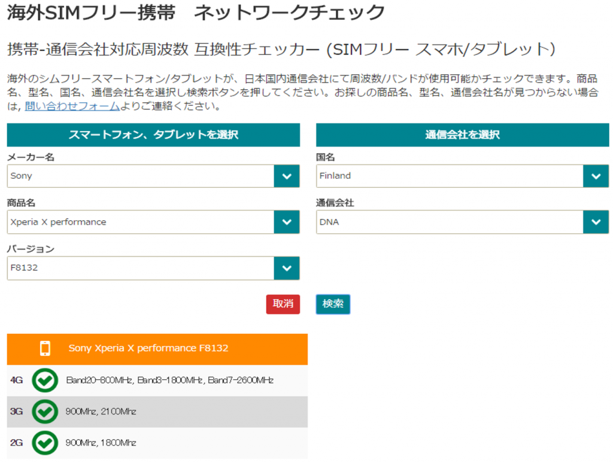
Task: Expand the maker name dropdown arrow for Sony
Action: [x=287, y=176]
